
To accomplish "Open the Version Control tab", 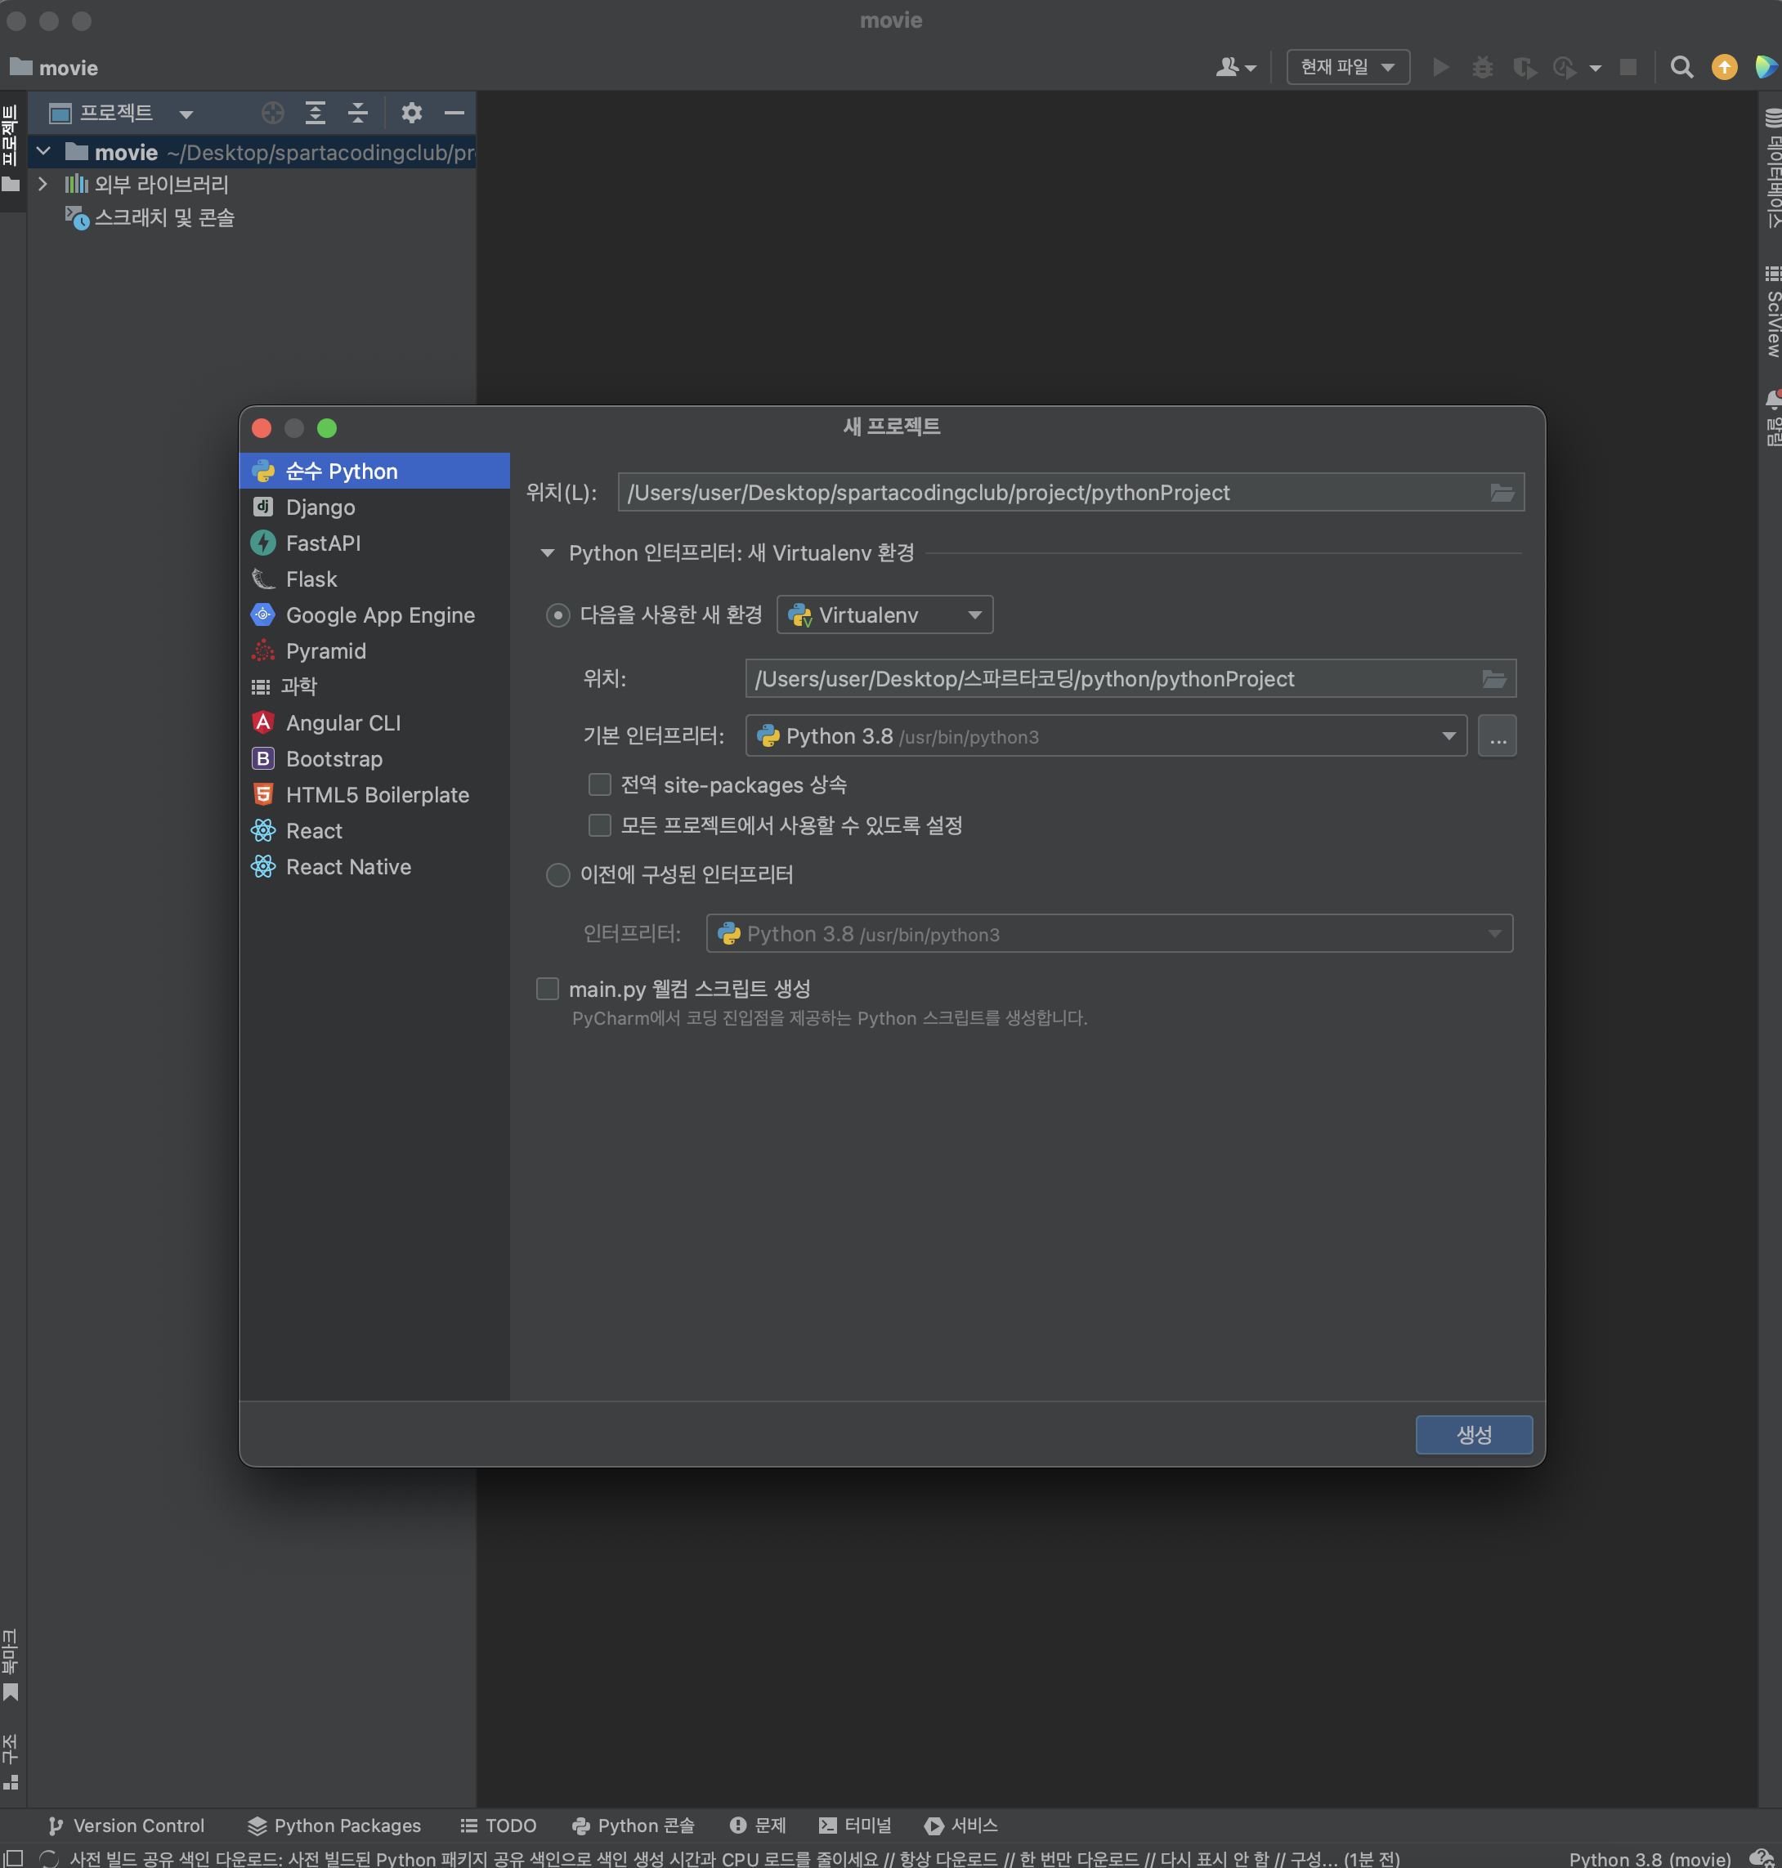I will point(127,1826).
